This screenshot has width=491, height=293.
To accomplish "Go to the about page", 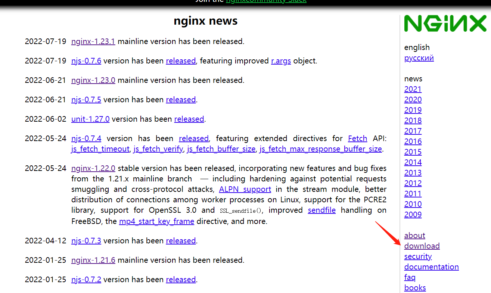I will point(414,236).
